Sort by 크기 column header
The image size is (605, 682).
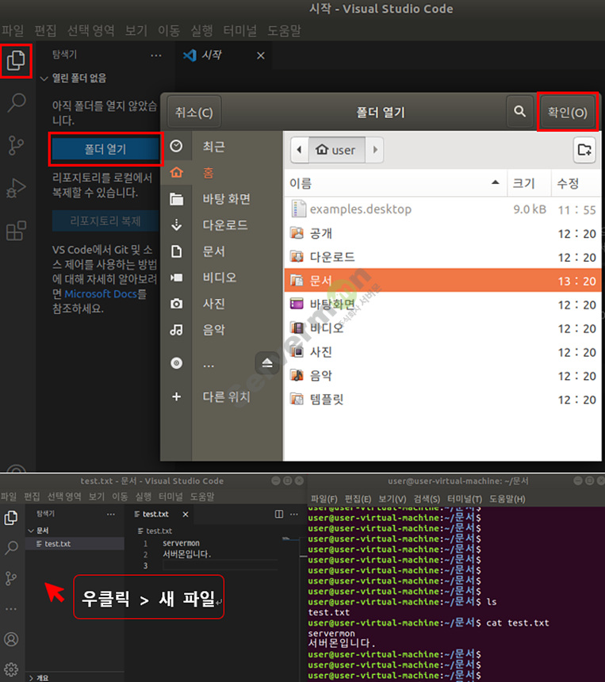coord(530,183)
